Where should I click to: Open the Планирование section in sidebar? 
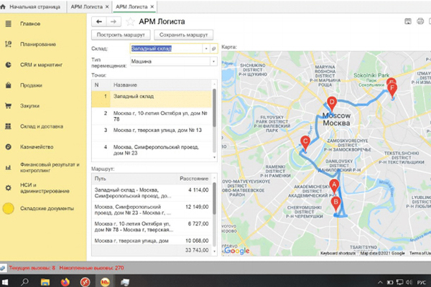(x=39, y=44)
